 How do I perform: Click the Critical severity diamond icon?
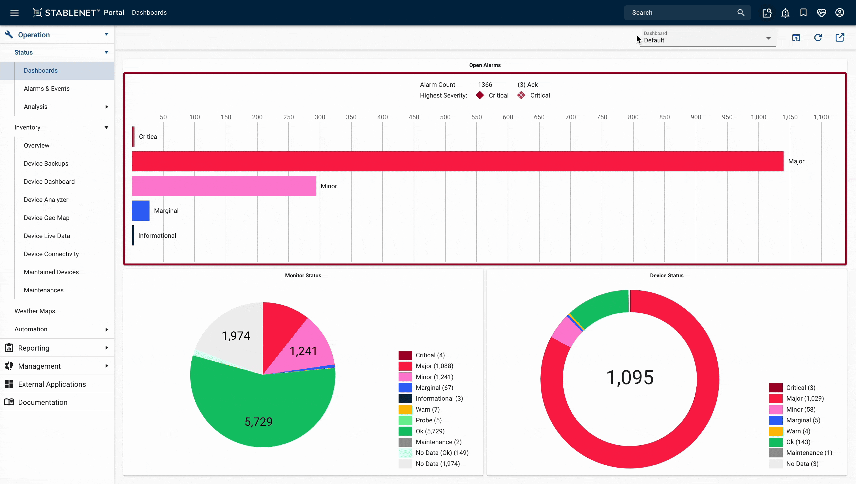(480, 95)
